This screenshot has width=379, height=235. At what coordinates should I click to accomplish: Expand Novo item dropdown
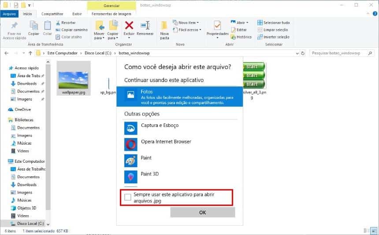point(186,22)
